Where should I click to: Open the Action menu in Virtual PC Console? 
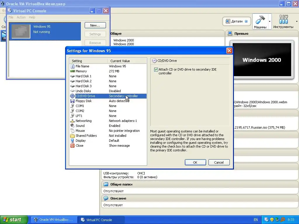click(x=21, y=17)
